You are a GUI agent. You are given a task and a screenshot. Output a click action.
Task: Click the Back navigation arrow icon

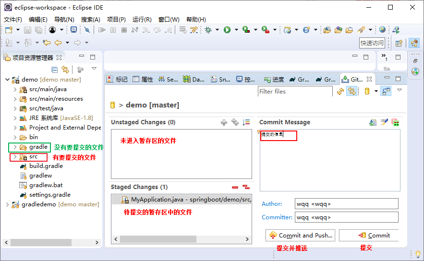[x=58, y=43]
